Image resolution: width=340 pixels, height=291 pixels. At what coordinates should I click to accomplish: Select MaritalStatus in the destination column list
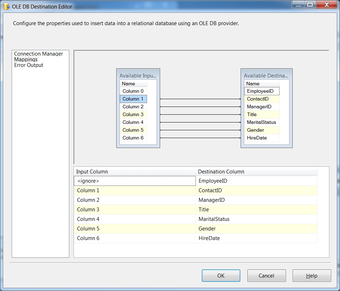point(261,122)
